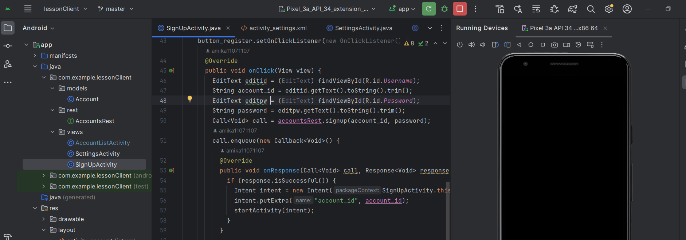Collapse the app module node
Image resolution: width=686 pixels, height=240 pixels.
coord(26,45)
